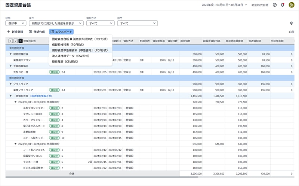Open the 状態 dropdown showing 償却中
This screenshot has width=299, height=186.
(x=16, y=23)
